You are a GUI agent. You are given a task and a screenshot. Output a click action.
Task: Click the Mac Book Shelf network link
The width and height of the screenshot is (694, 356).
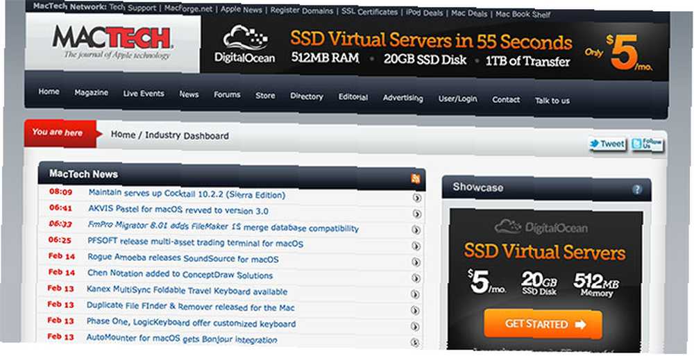coord(523,14)
